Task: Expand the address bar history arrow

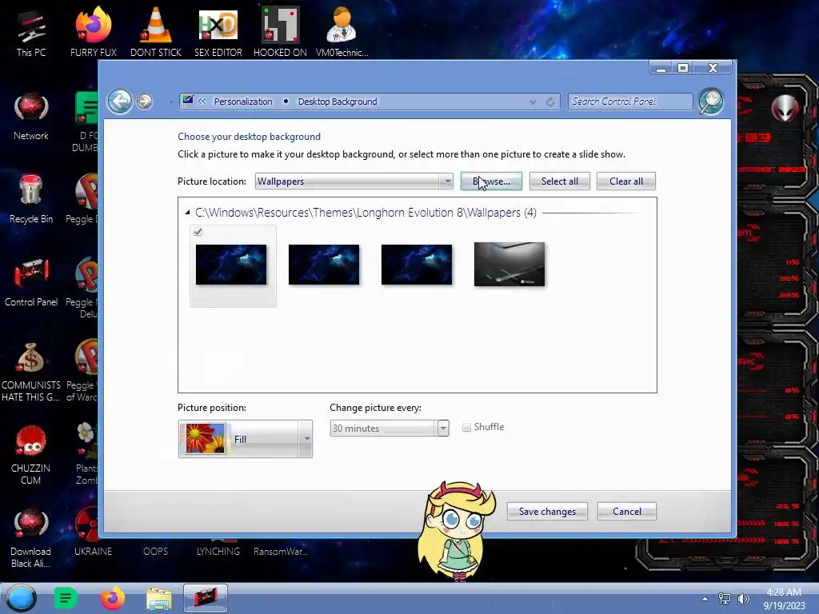Action: (x=532, y=102)
